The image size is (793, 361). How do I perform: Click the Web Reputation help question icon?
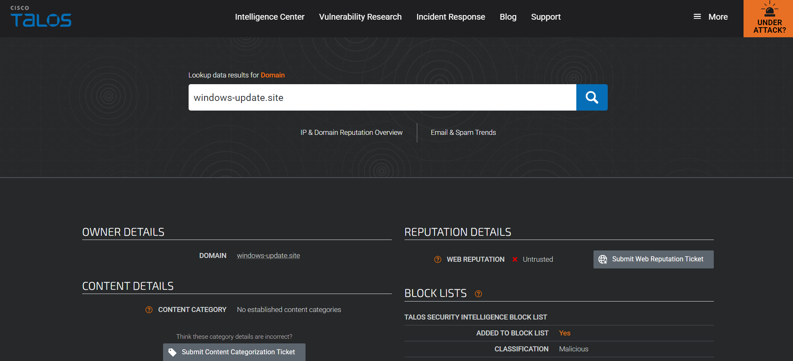tap(438, 260)
